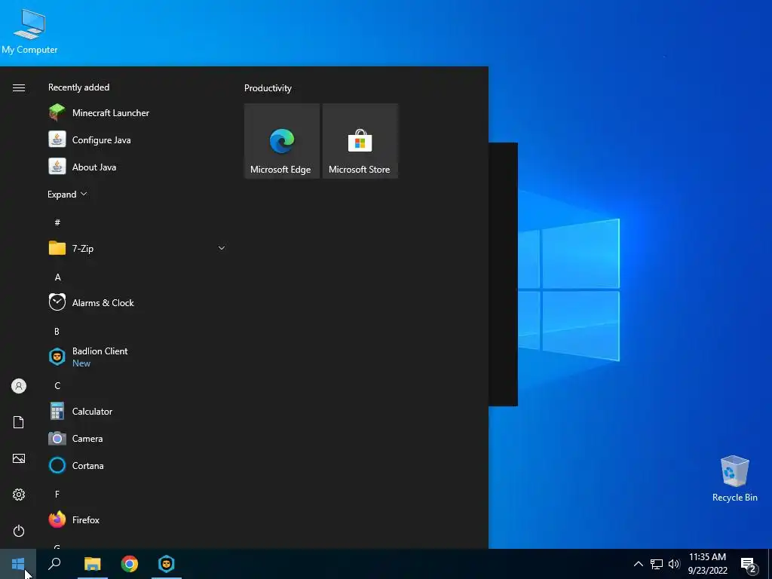Viewport: 772px width, 579px height.
Task: Open the network status tray icon
Action: point(657,564)
